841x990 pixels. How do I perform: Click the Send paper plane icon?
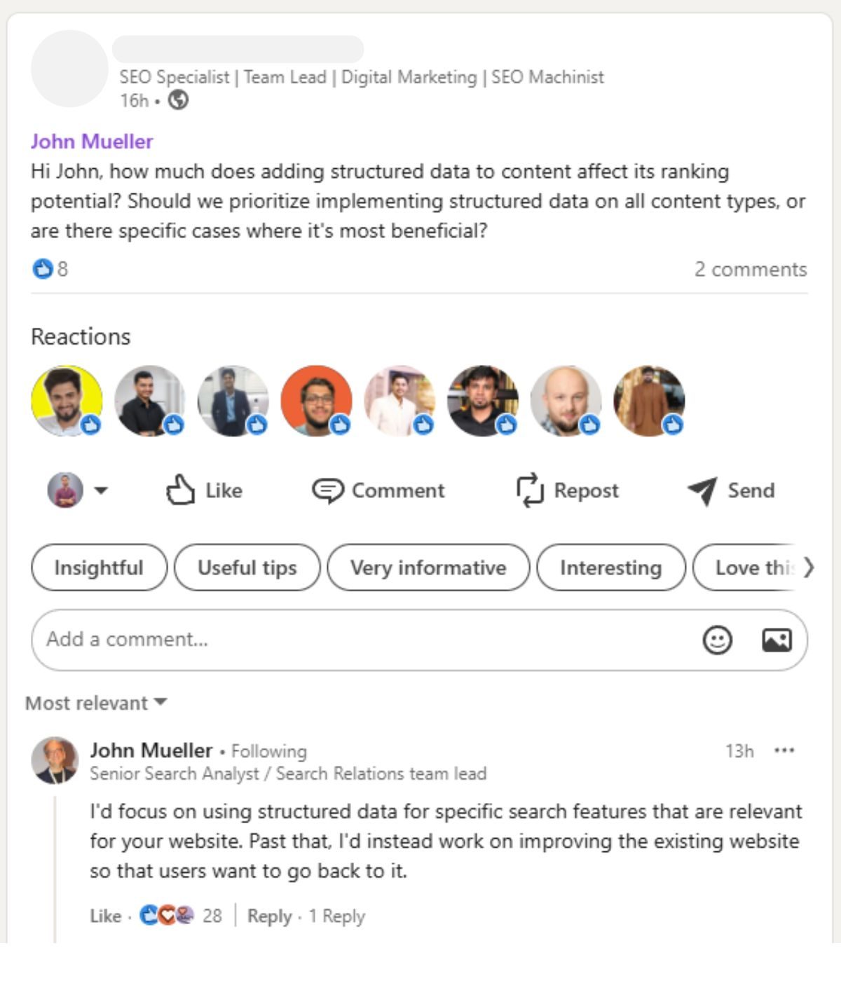click(x=702, y=490)
